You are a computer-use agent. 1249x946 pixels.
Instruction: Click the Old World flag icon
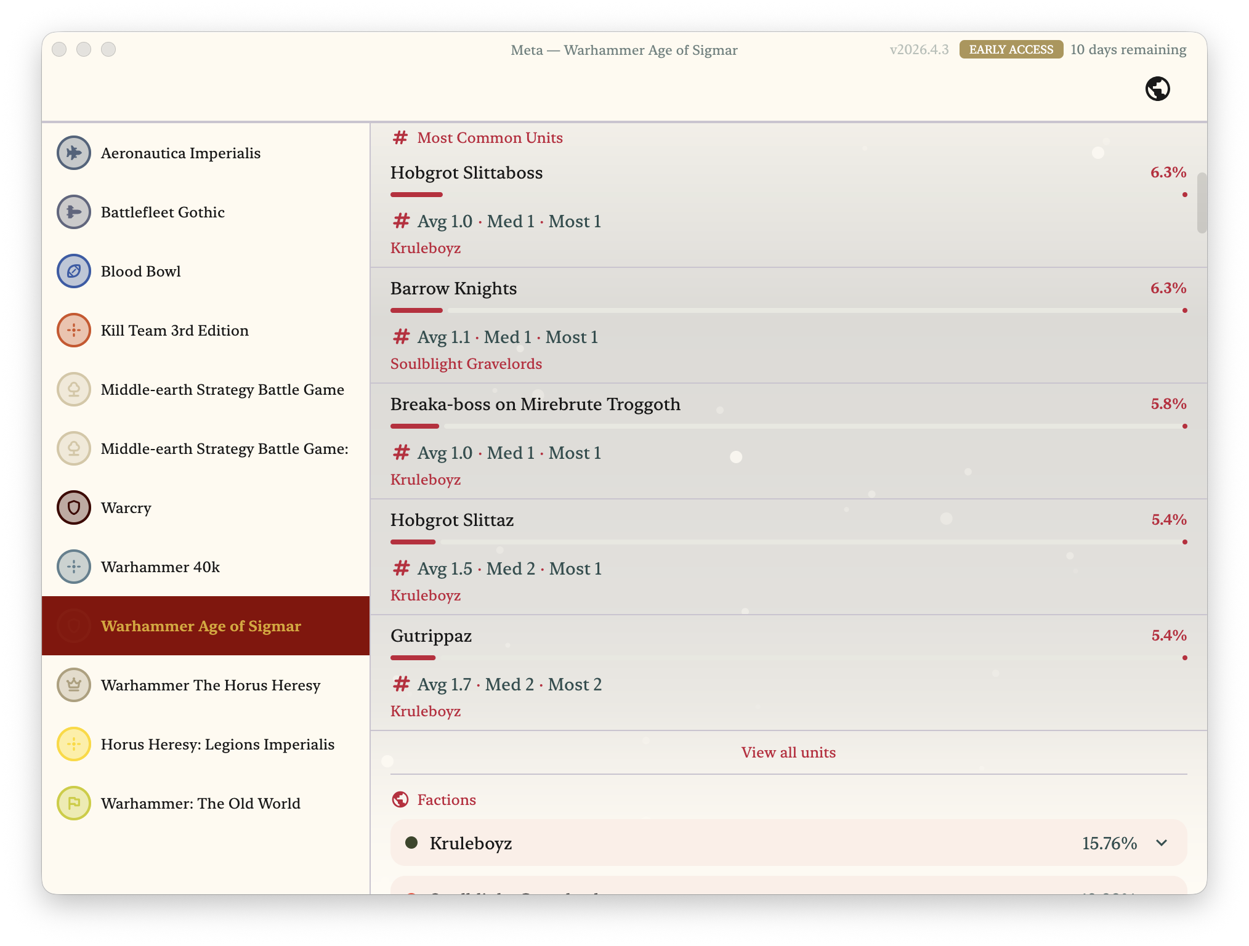[74, 803]
